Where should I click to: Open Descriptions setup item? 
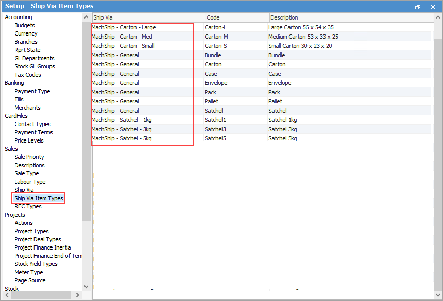29,165
